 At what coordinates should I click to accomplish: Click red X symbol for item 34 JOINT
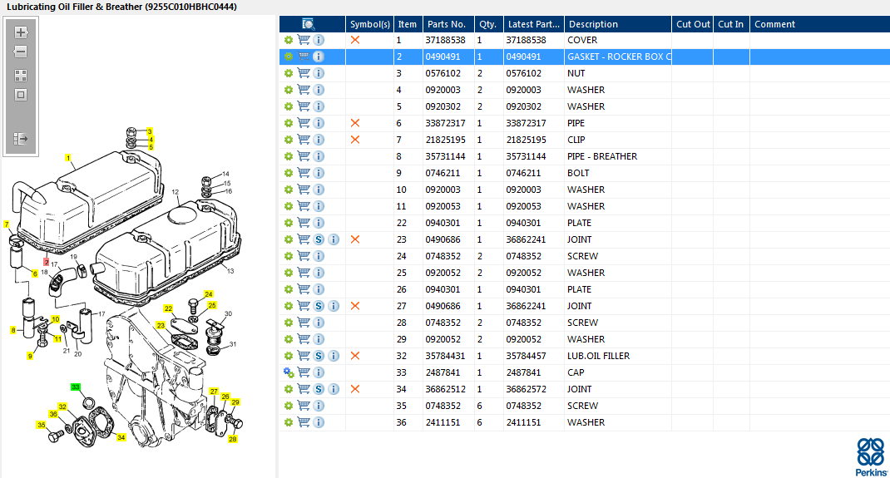pyautogui.click(x=355, y=389)
